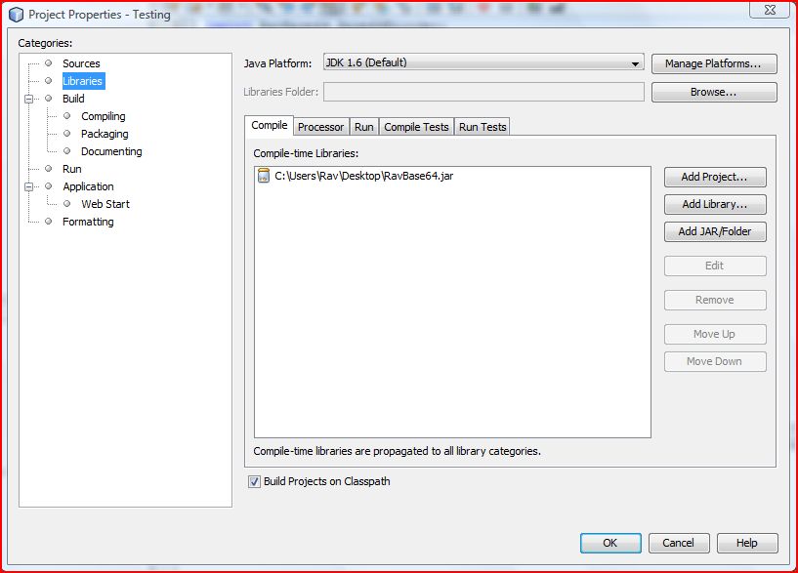Click Add Library button
Image resolution: width=798 pixels, height=573 pixels.
pyautogui.click(x=715, y=204)
